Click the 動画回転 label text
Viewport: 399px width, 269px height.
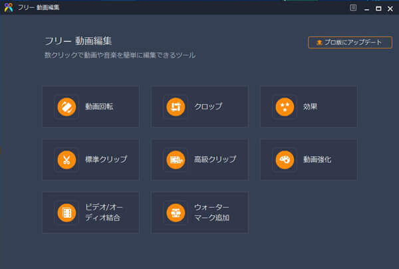coord(99,107)
